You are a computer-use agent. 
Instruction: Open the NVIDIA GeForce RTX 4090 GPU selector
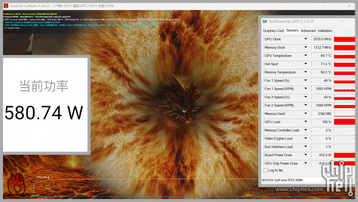pos(294,180)
